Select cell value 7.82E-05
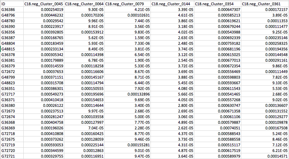Viewport: 289px width, 159px height. tap(265, 77)
